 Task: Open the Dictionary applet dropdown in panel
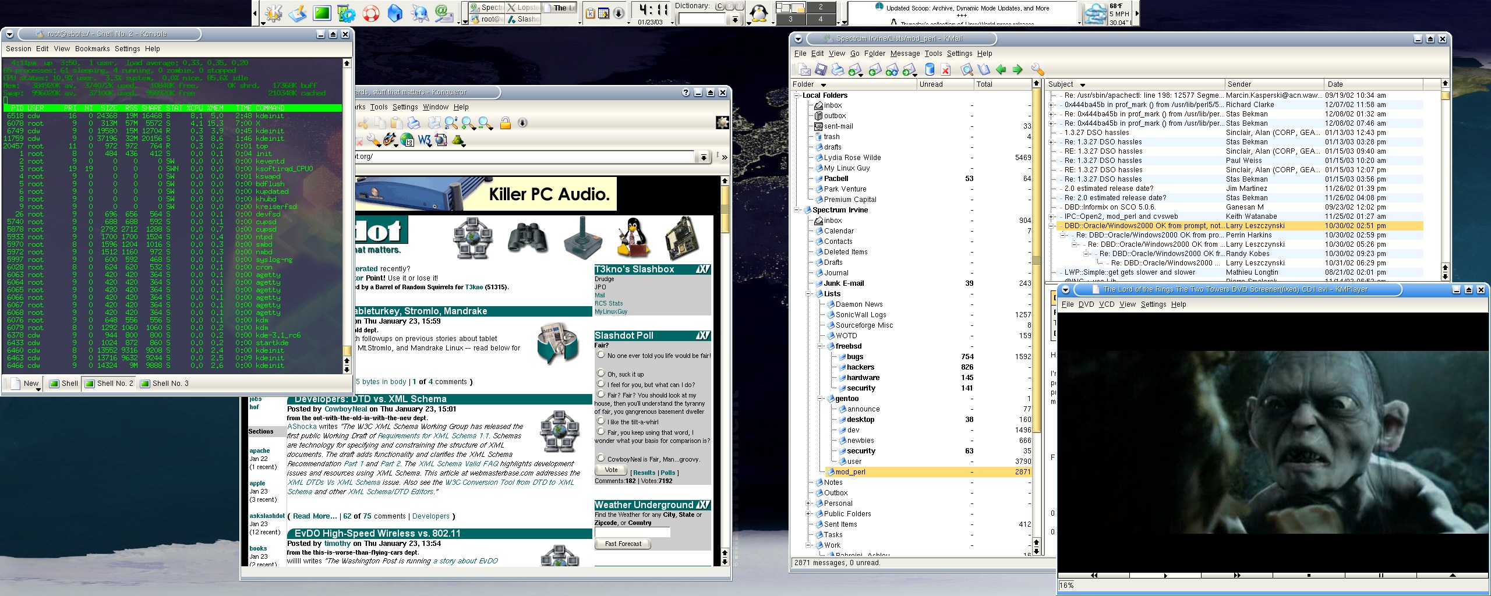click(735, 19)
